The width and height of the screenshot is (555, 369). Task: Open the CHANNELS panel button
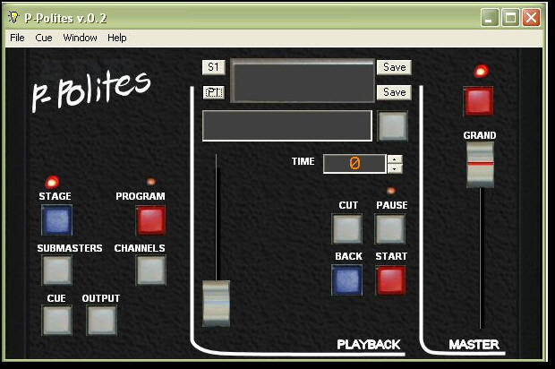click(x=150, y=270)
